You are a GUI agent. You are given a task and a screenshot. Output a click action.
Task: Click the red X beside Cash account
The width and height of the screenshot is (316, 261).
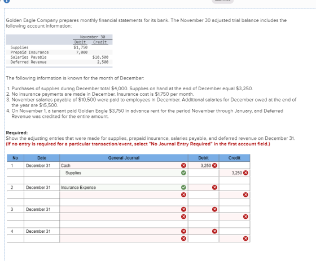(183, 166)
